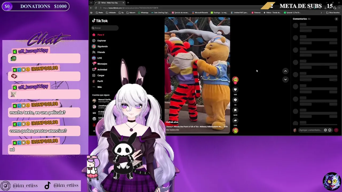Open the emoji picker in comment box
Viewport: 342px width, 192px height.
[x=330, y=130]
